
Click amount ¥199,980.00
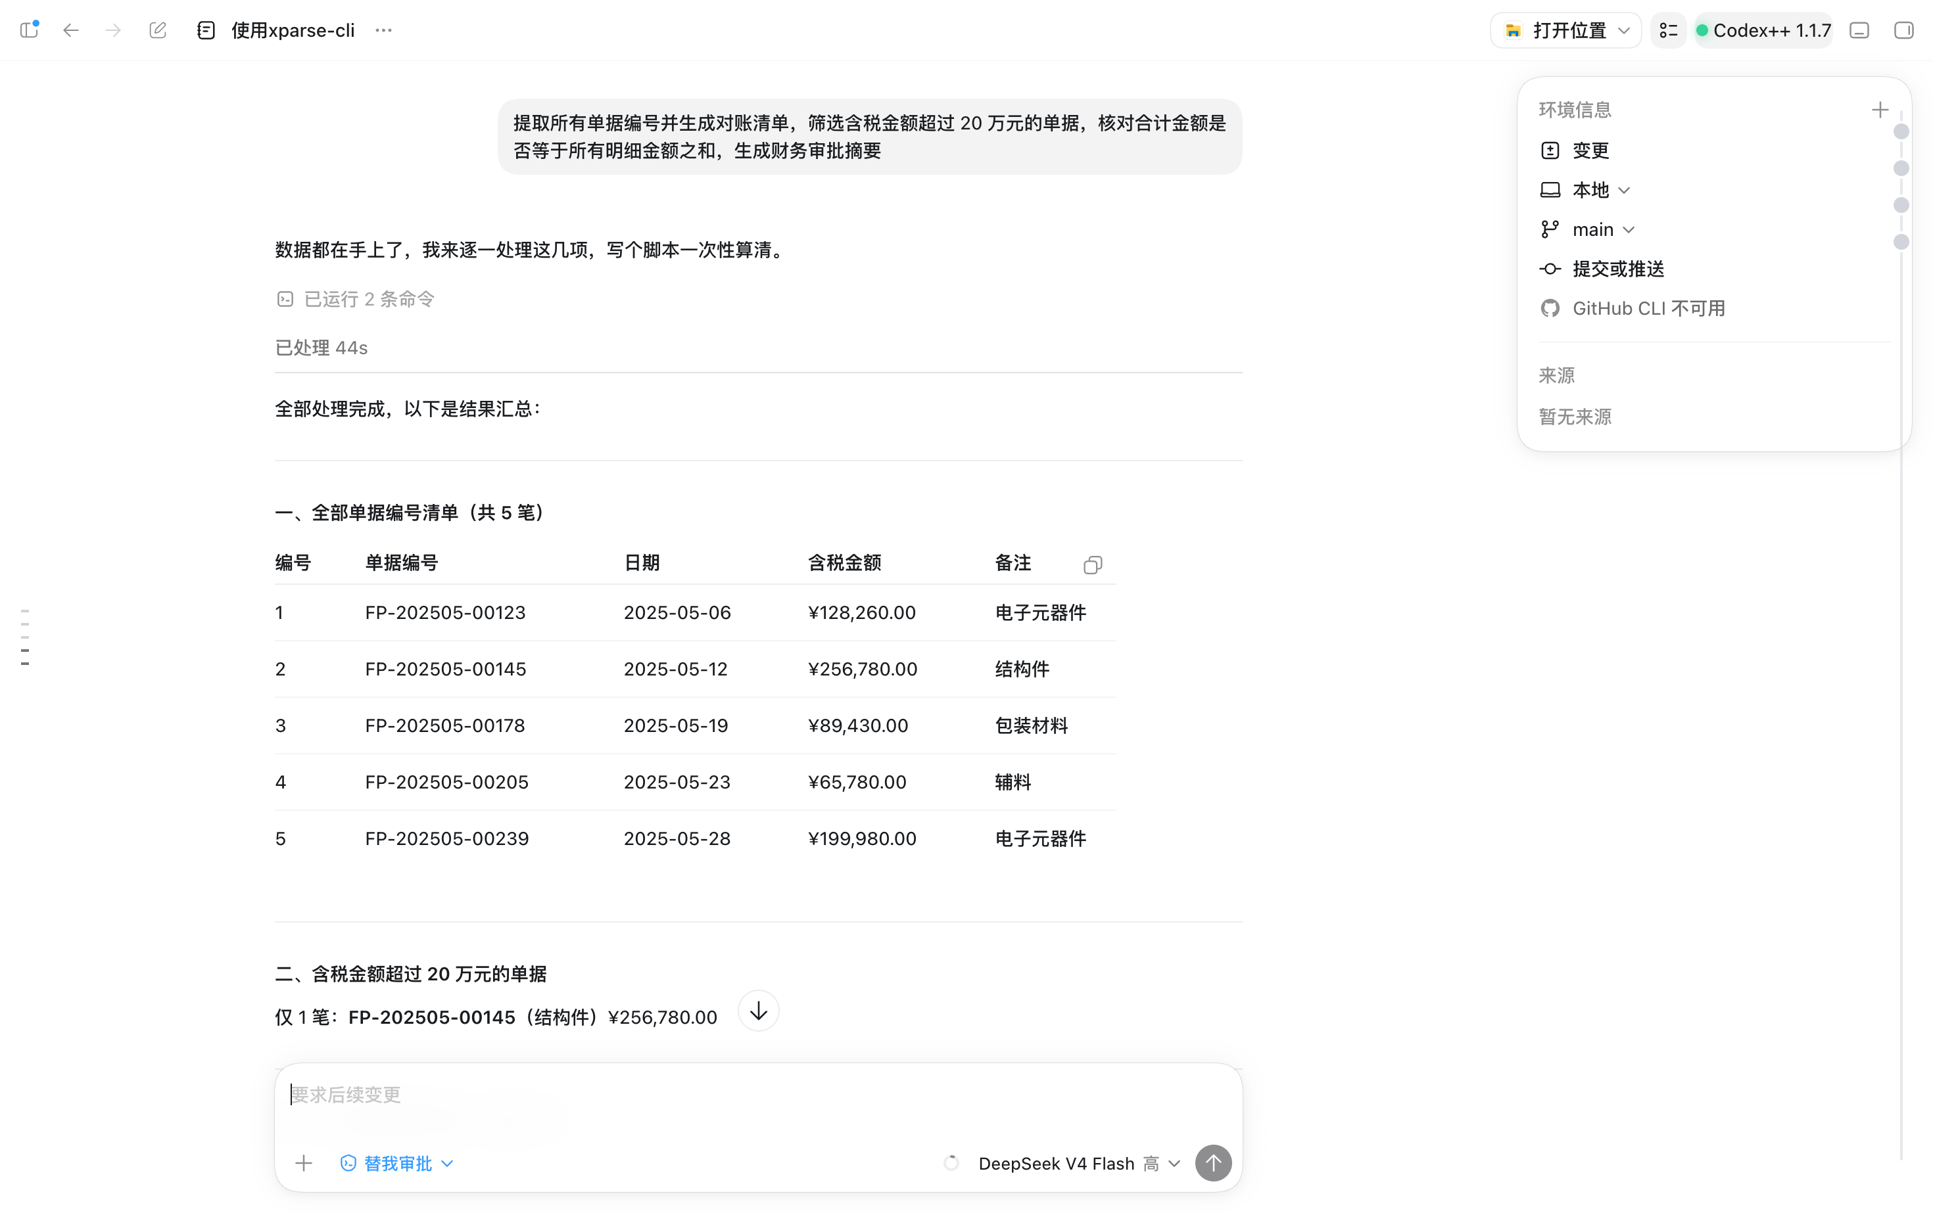(862, 839)
